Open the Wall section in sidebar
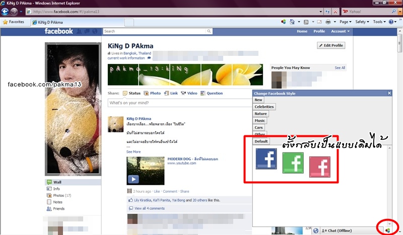The height and width of the screenshot is (235, 403). tap(73, 182)
